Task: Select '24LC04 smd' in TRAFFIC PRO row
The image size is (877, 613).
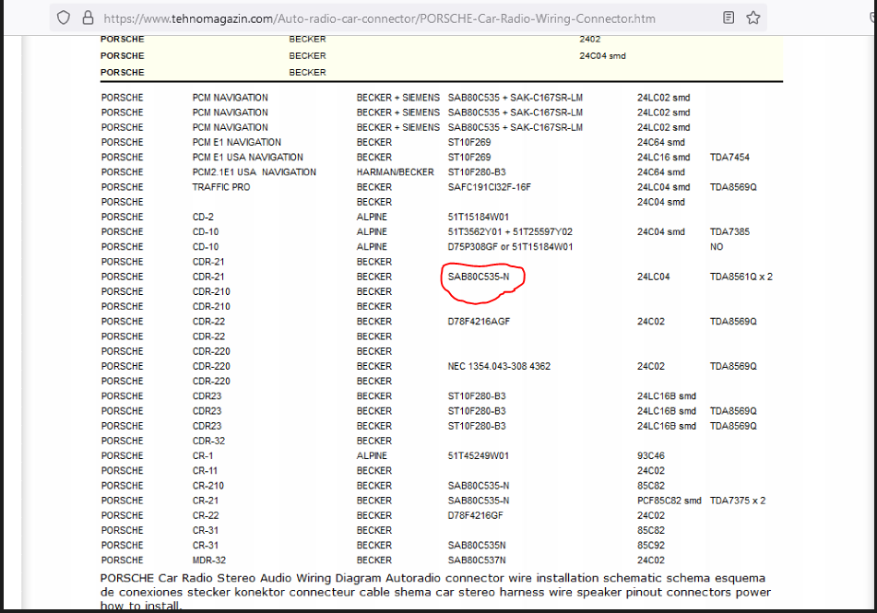Action: tap(663, 187)
